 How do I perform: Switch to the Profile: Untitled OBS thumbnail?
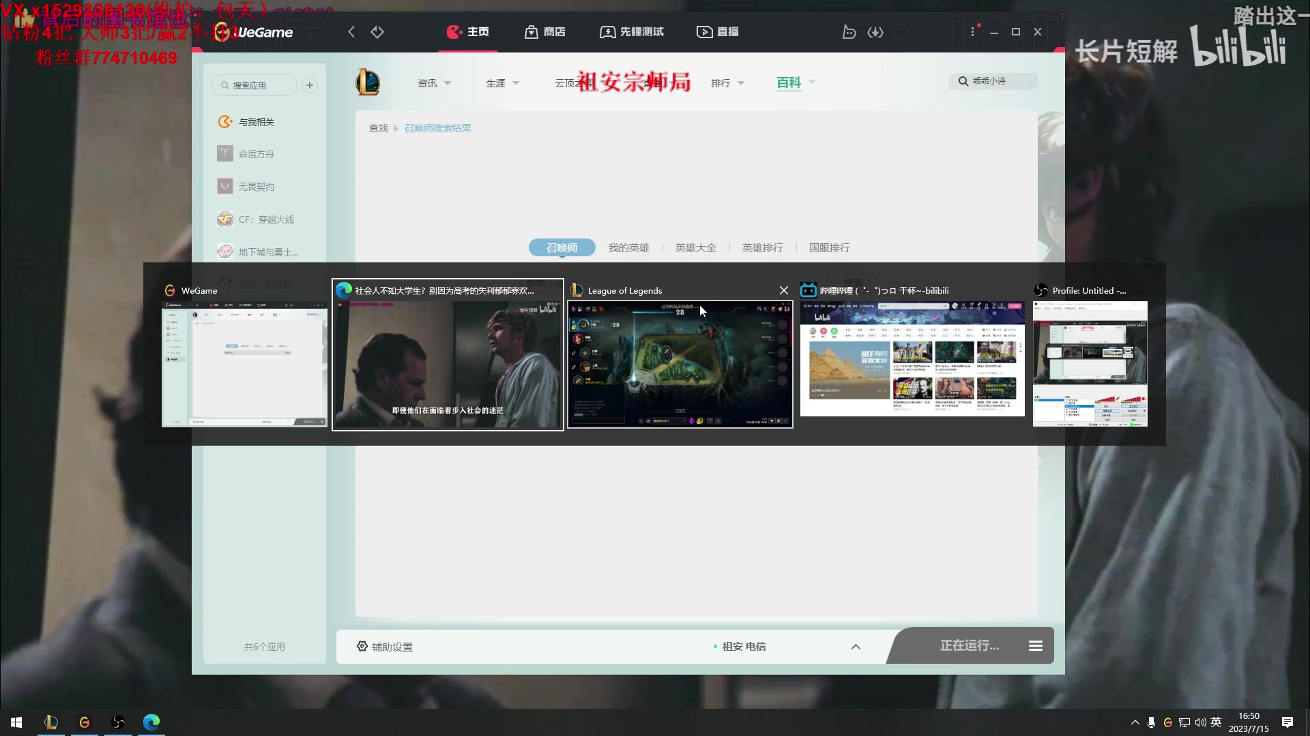tap(1090, 364)
